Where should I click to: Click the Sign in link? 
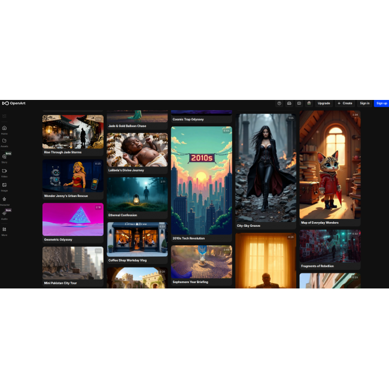pos(364,103)
